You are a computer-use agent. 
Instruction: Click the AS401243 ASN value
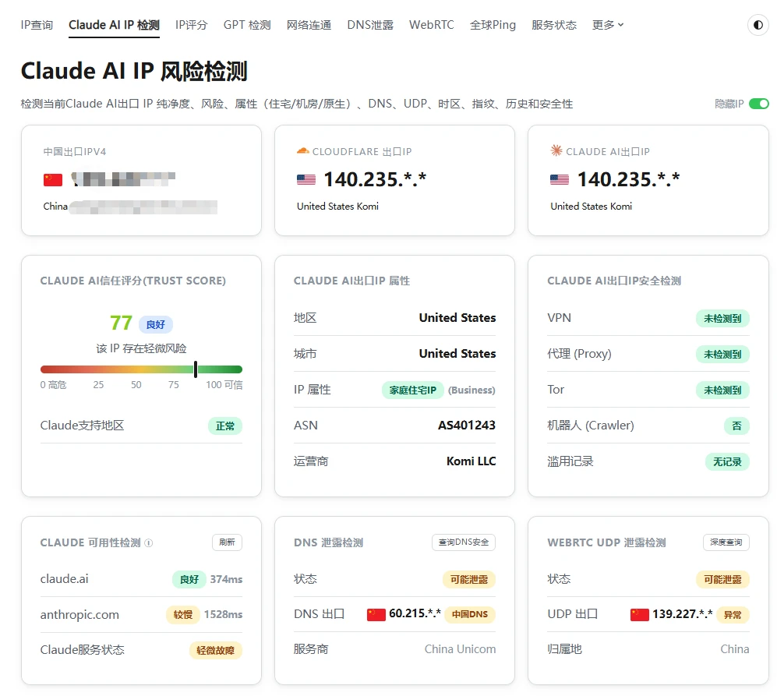[466, 426]
